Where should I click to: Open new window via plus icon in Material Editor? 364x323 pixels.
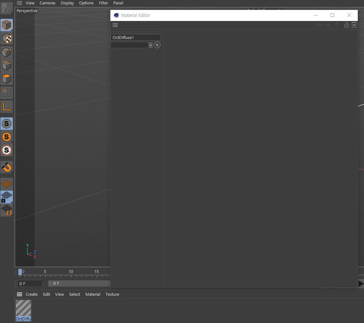click(354, 25)
